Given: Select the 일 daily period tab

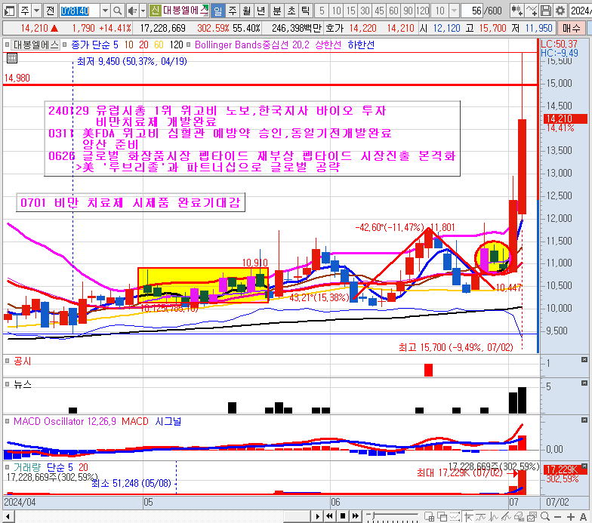Looking at the screenshot, I should (217, 11).
